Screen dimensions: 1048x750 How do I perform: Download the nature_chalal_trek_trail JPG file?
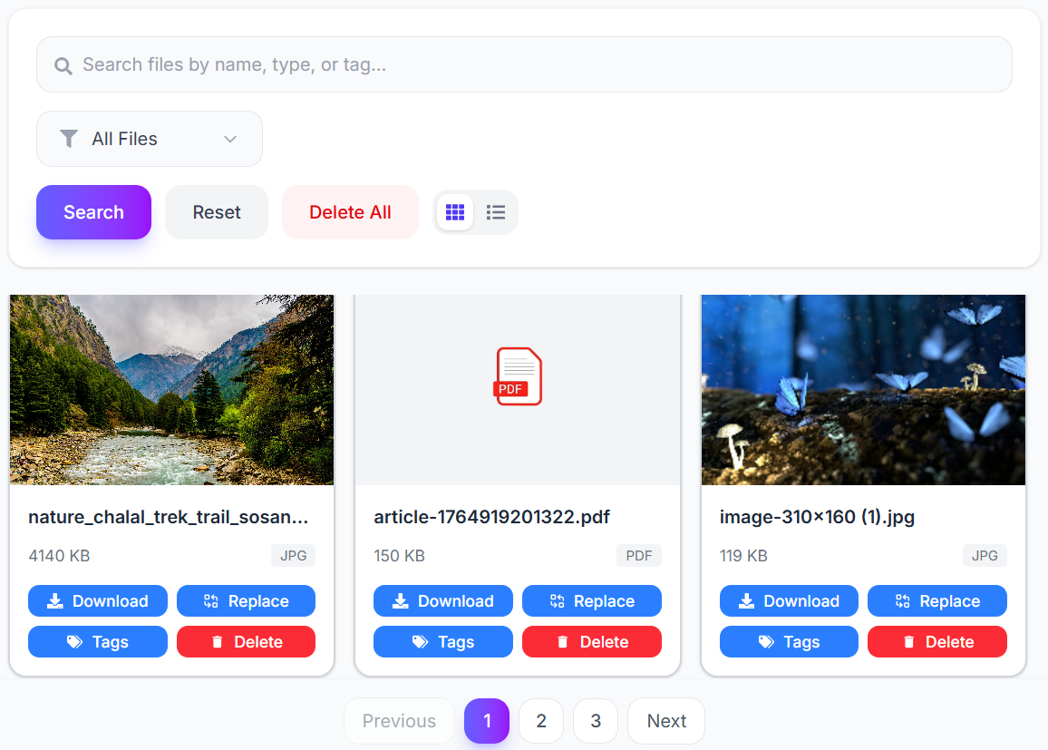[98, 601]
